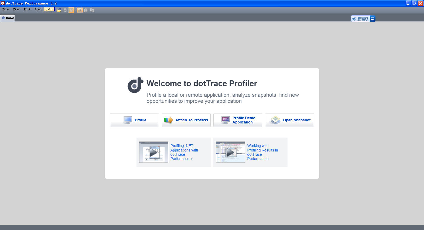This screenshot has height=230, width=424.
Task: Toggle the highlighted list view toolbar icon
Action: pyautogui.click(x=71, y=10)
